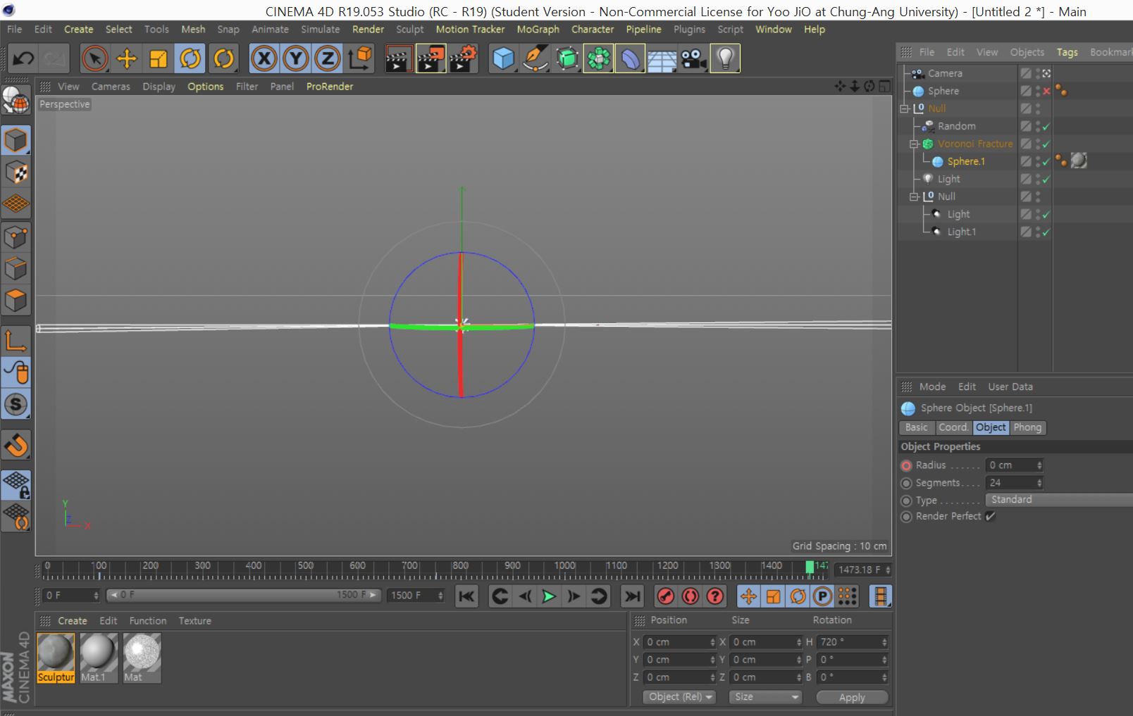The height and width of the screenshot is (716, 1133).
Task: Switch to Texture mode
Action: click(x=16, y=172)
